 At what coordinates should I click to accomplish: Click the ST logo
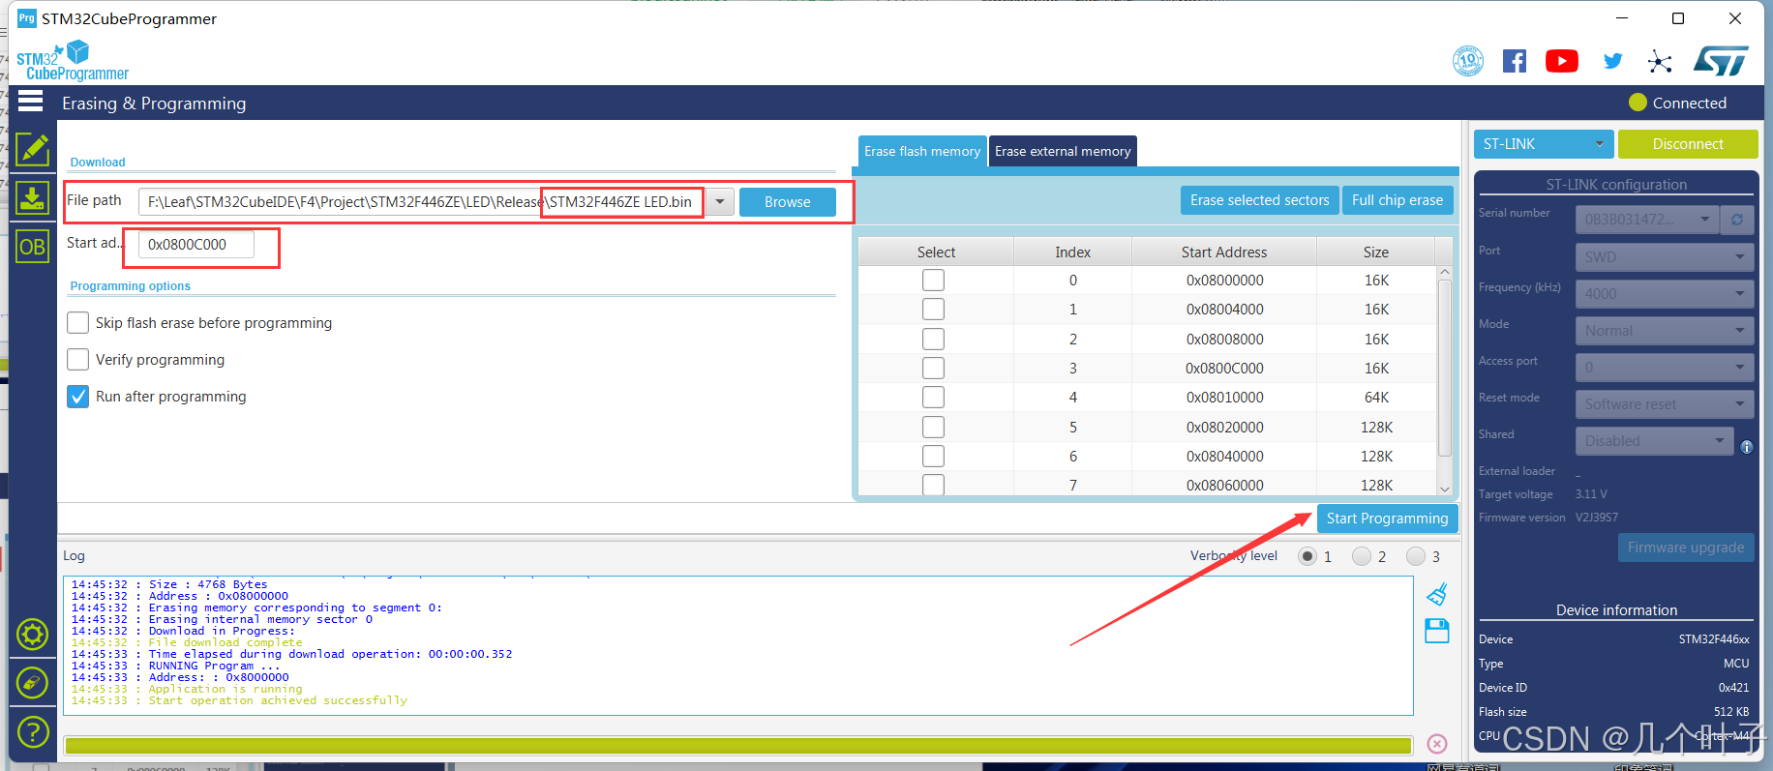click(x=1721, y=61)
